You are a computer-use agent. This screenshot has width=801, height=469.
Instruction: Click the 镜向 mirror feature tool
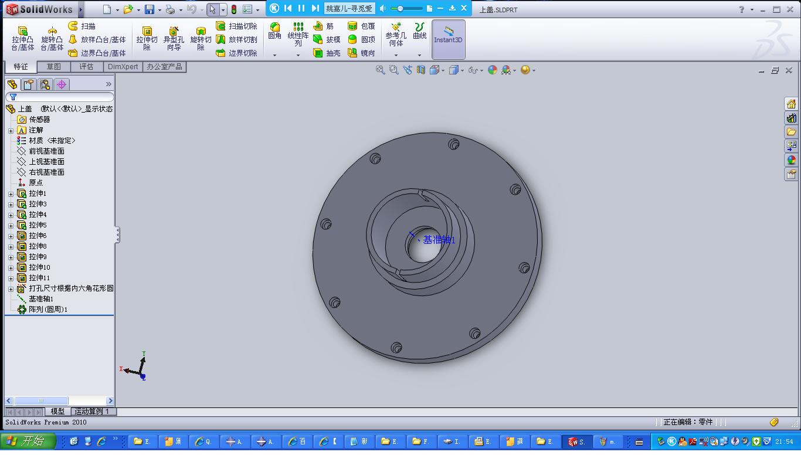click(x=361, y=53)
